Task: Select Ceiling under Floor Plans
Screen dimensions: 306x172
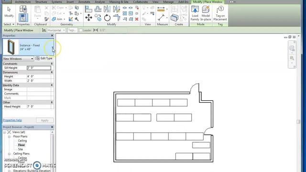Action: [22, 140]
